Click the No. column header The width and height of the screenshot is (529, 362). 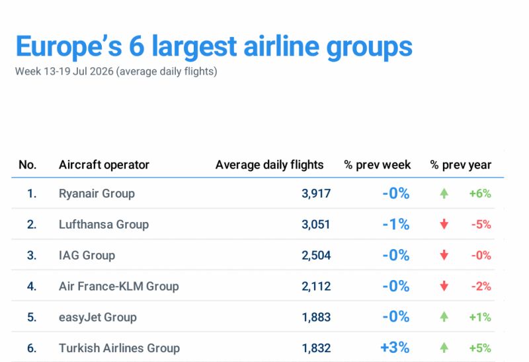27,165
